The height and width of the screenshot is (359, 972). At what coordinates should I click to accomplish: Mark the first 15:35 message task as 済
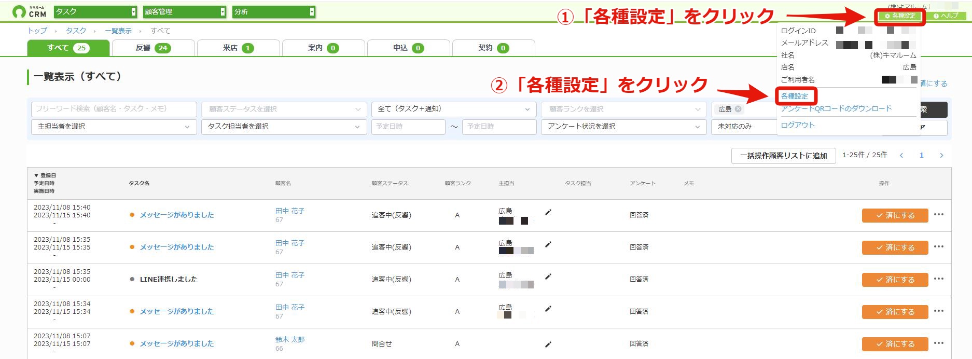pos(895,247)
